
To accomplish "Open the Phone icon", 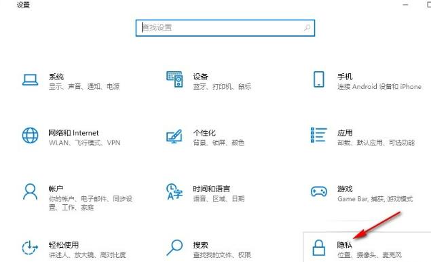I will pyautogui.click(x=319, y=79).
